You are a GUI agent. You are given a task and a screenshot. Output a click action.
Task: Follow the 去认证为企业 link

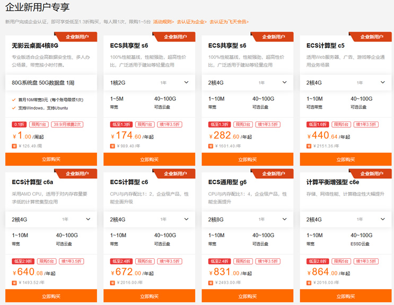click(191, 22)
